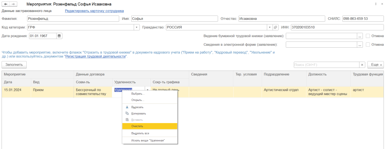Screen dimensions: 385x149
Task: Open the Удаленность cell dropdown arrow
Action: click(147, 90)
